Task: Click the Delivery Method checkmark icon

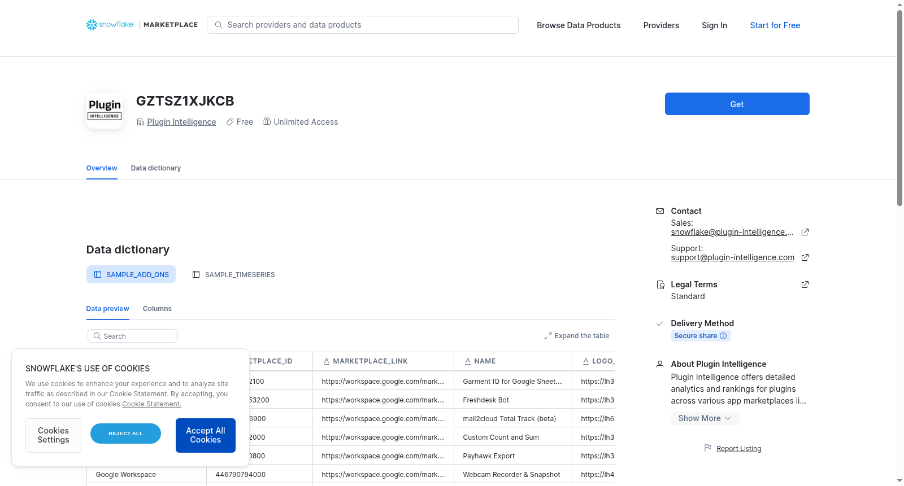Action: (x=659, y=323)
